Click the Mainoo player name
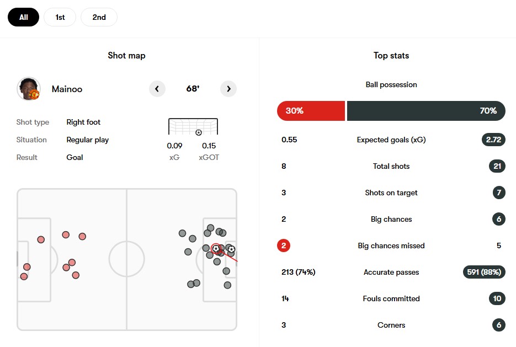Viewport: 516px width, 347px height. pos(67,89)
